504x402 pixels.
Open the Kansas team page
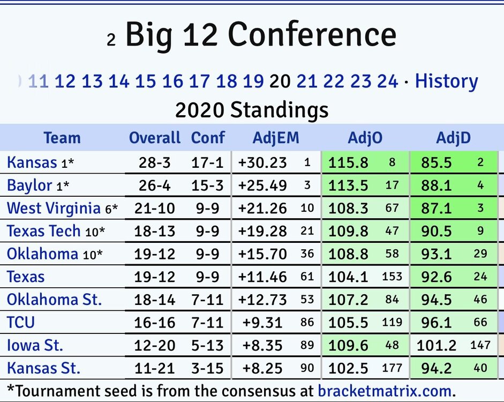point(32,162)
